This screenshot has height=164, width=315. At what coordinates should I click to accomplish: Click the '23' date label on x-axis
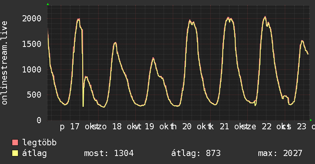click(302, 127)
